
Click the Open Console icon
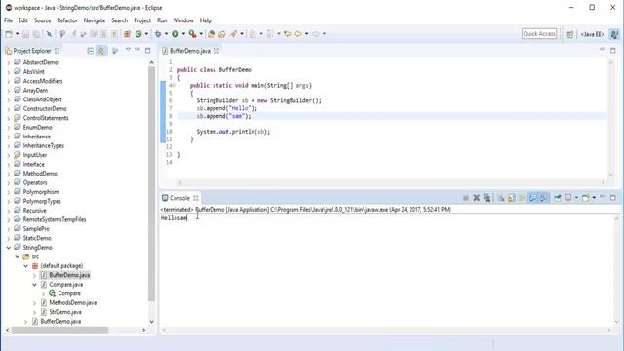(585, 198)
